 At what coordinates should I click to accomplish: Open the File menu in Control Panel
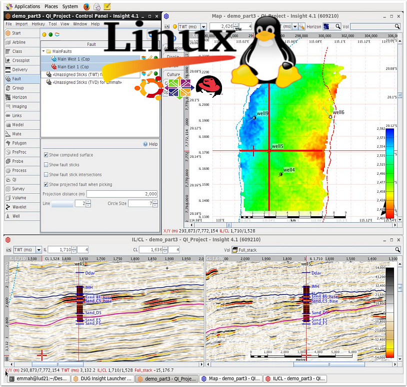(8, 24)
